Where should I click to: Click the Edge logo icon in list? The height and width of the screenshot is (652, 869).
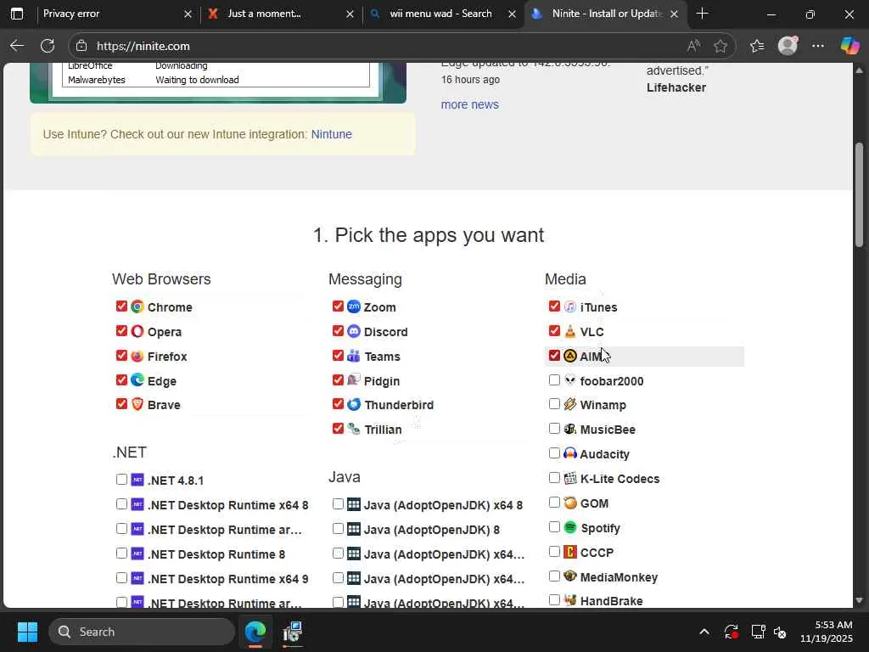137,380
